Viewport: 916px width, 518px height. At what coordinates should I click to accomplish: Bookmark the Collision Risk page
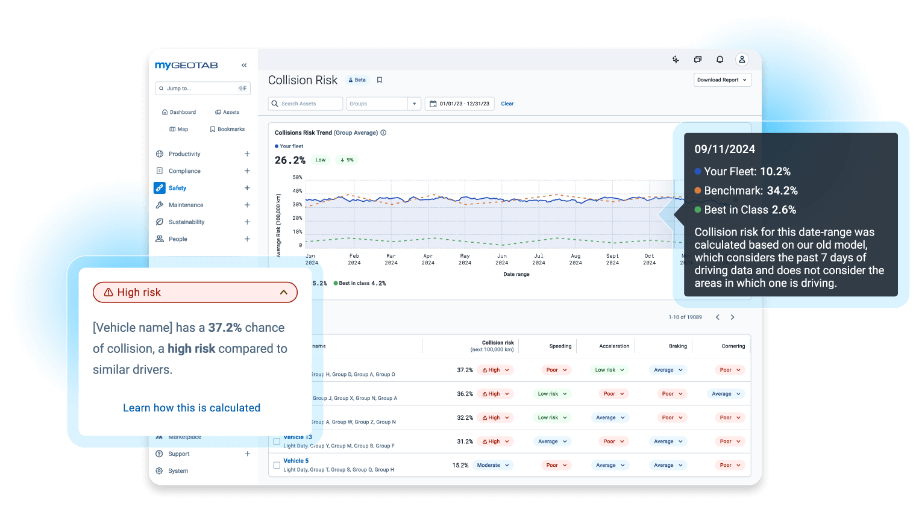click(380, 80)
